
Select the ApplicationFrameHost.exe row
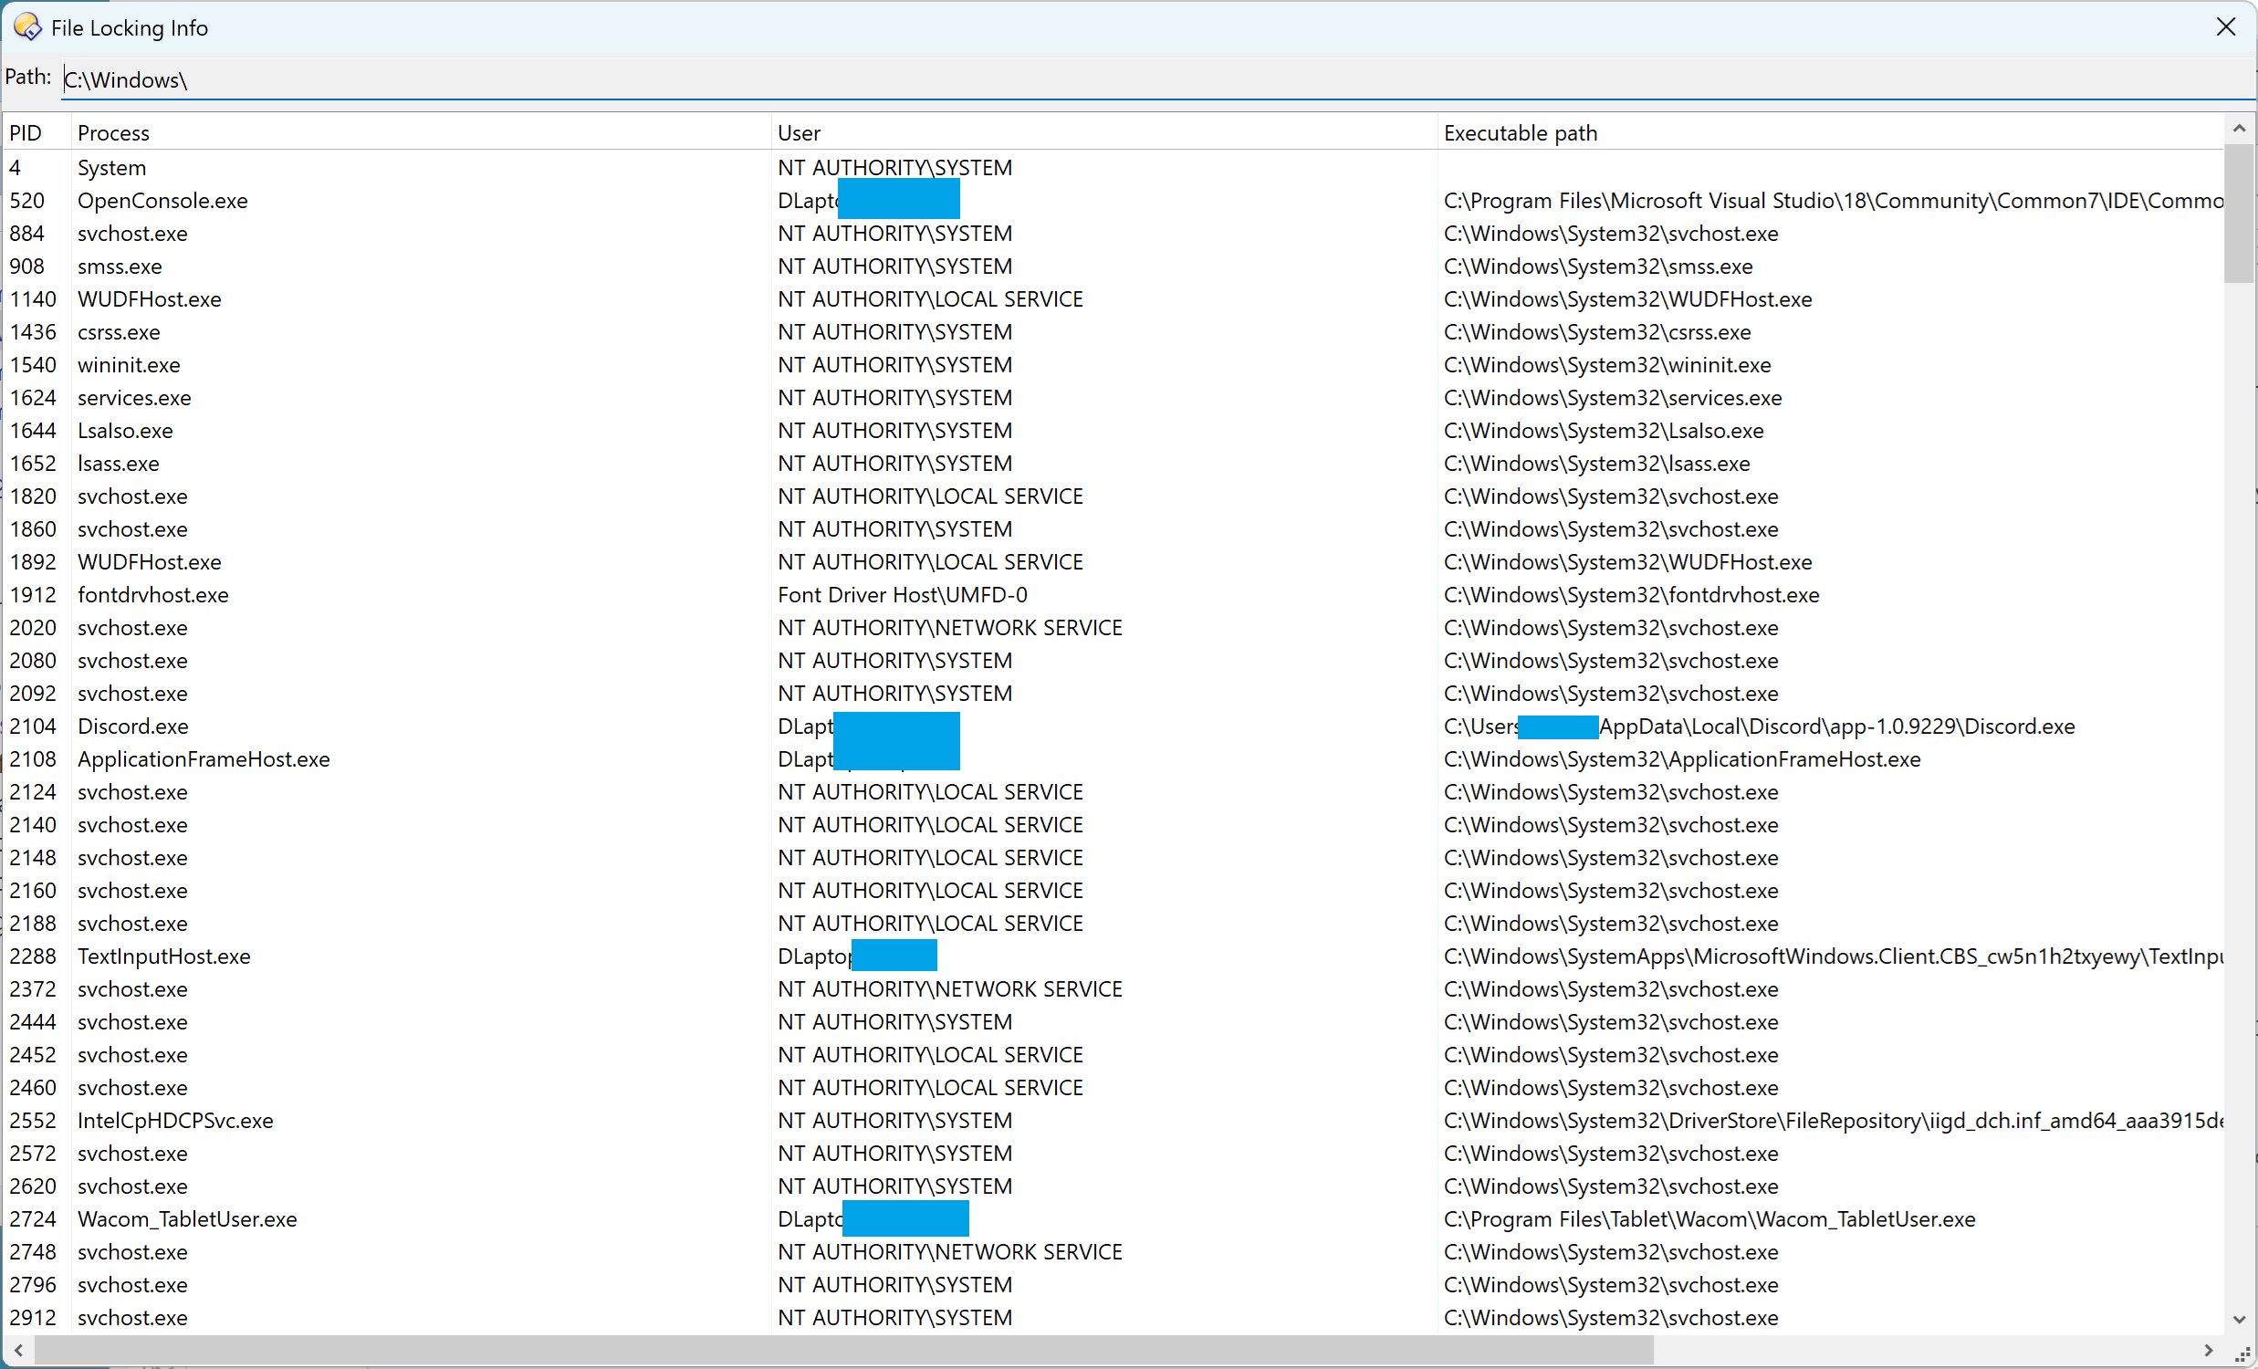point(1113,759)
